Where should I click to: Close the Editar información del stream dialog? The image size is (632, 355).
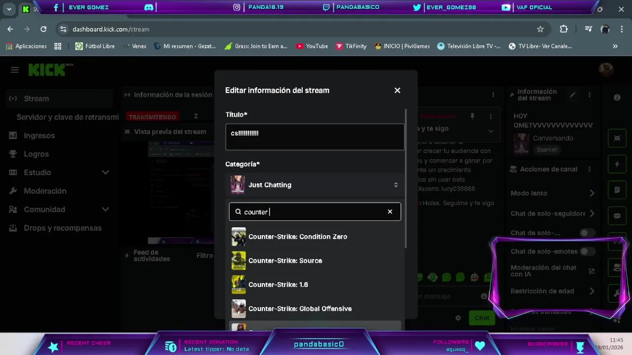click(397, 90)
